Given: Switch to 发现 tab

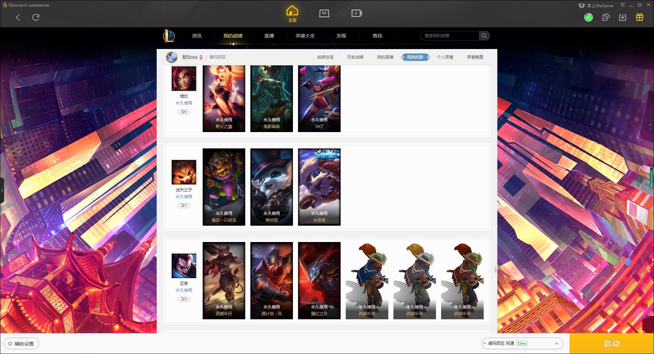Looking at the screenshot, I should [x=341, y=36].
